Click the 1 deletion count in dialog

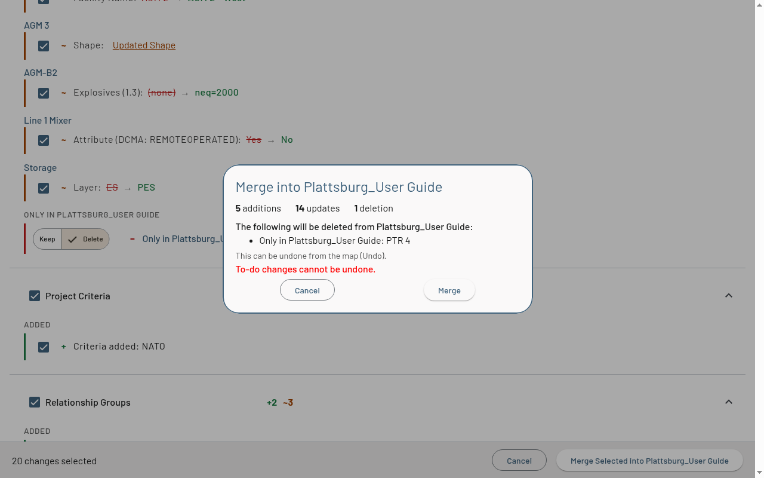(x=374, y=209)
